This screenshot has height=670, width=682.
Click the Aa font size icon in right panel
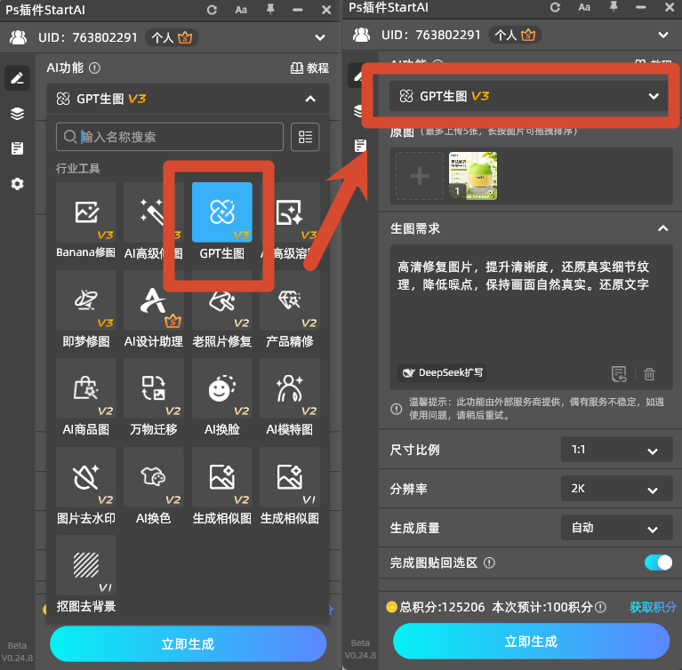[x=584, y=7]
